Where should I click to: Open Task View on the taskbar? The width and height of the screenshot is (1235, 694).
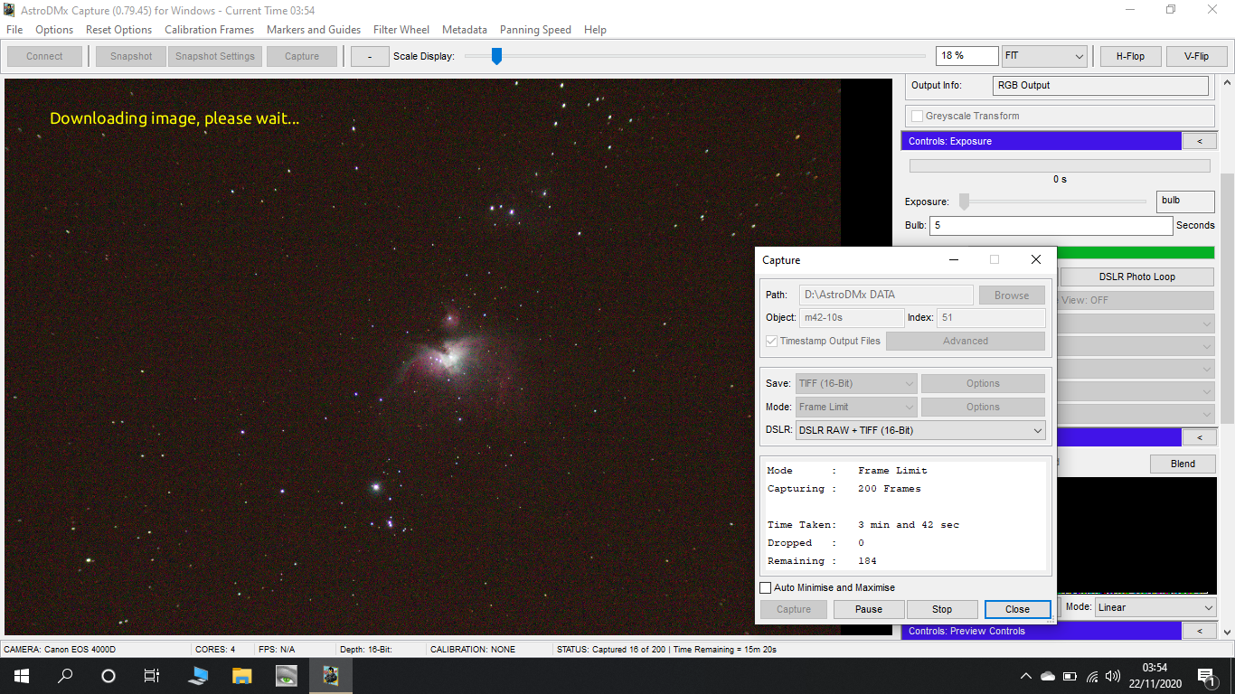click(x=151, y=675)
